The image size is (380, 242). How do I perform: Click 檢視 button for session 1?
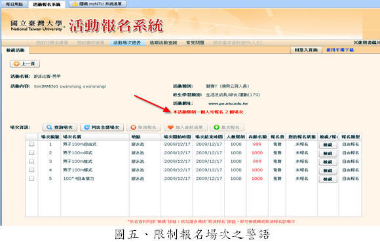click(x=328, y=145)
